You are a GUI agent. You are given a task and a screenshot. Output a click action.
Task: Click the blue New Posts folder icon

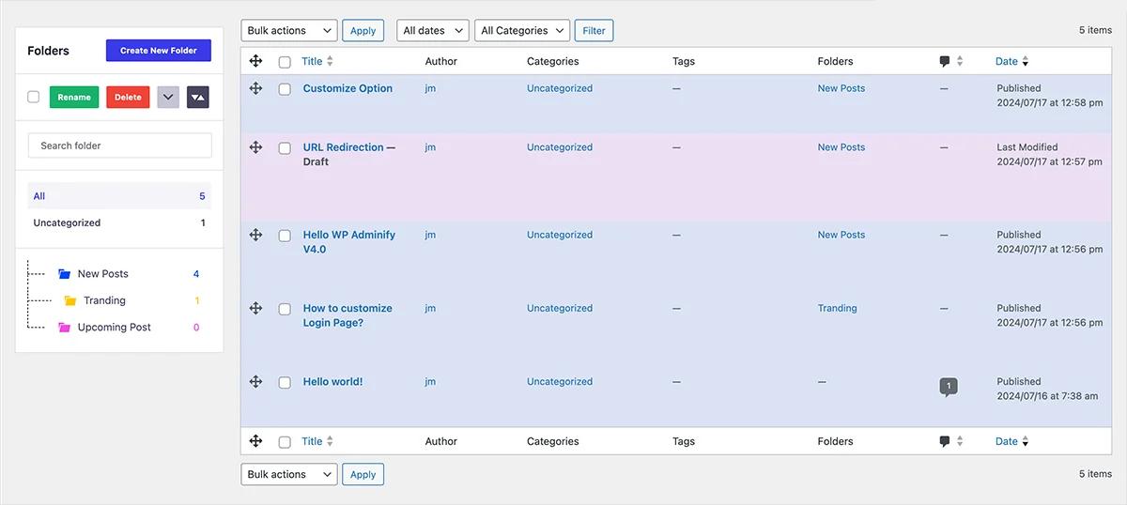(64, 274)
